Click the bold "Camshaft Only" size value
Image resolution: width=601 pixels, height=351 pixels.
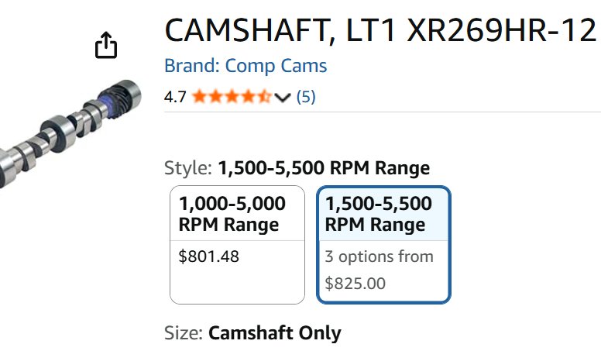274,333
